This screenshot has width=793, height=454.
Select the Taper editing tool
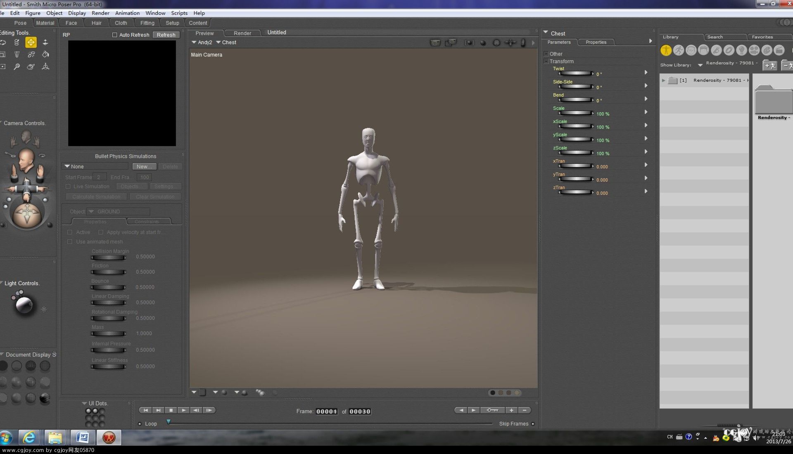coord(17,54)
